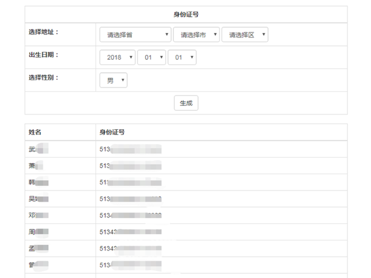Click the ID number in the 武 row
371x278 pixels.
[130, 149]
